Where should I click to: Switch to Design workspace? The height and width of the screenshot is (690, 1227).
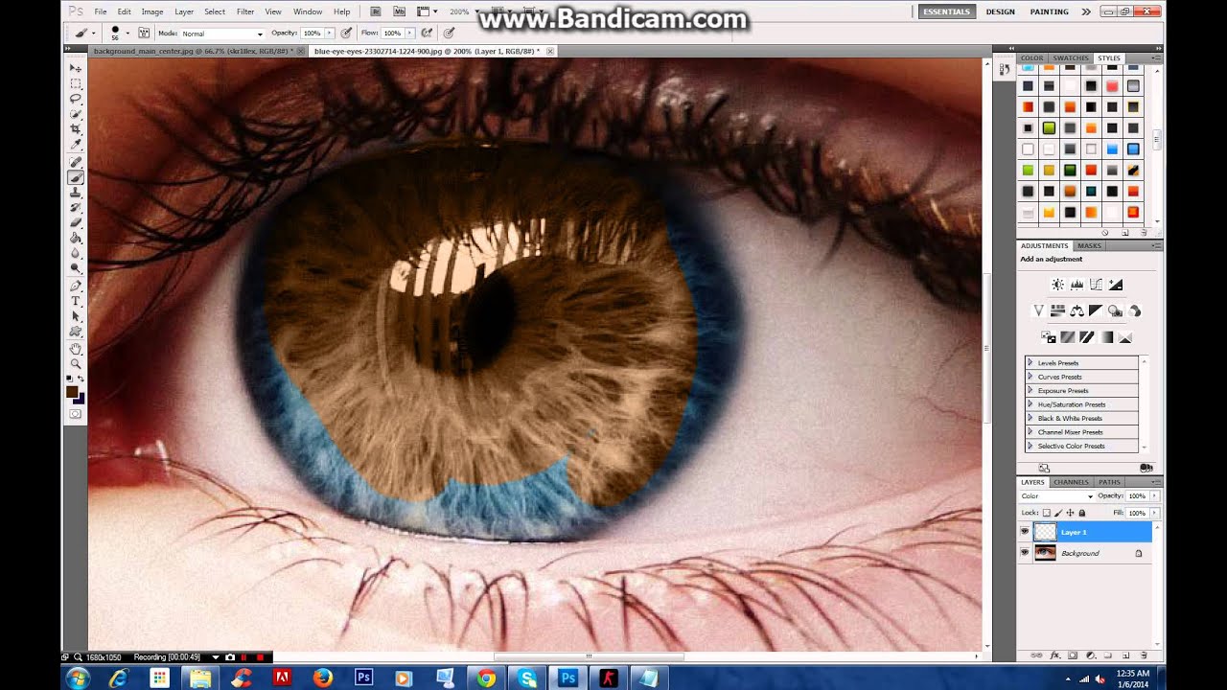tap(1000, 11)
